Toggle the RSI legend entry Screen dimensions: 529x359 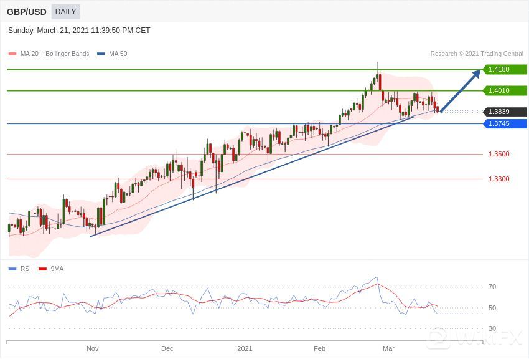21,269
